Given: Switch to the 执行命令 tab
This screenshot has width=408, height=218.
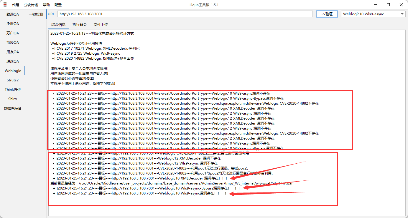Looking at the screenshot, I should click(x=80, y=25).
